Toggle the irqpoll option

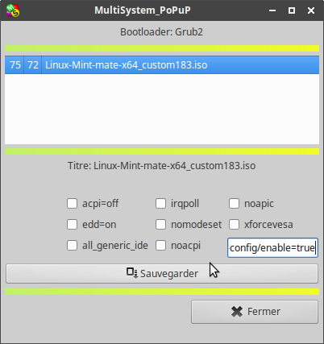pos(160,203)
